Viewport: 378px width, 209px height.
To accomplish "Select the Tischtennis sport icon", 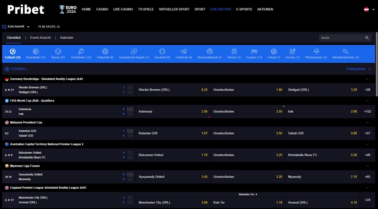I will pyautogui.click(x=81, y=51).
